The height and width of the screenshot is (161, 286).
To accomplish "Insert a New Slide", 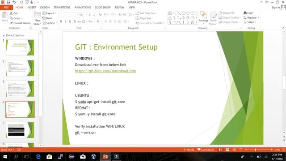I will point(37,18).
